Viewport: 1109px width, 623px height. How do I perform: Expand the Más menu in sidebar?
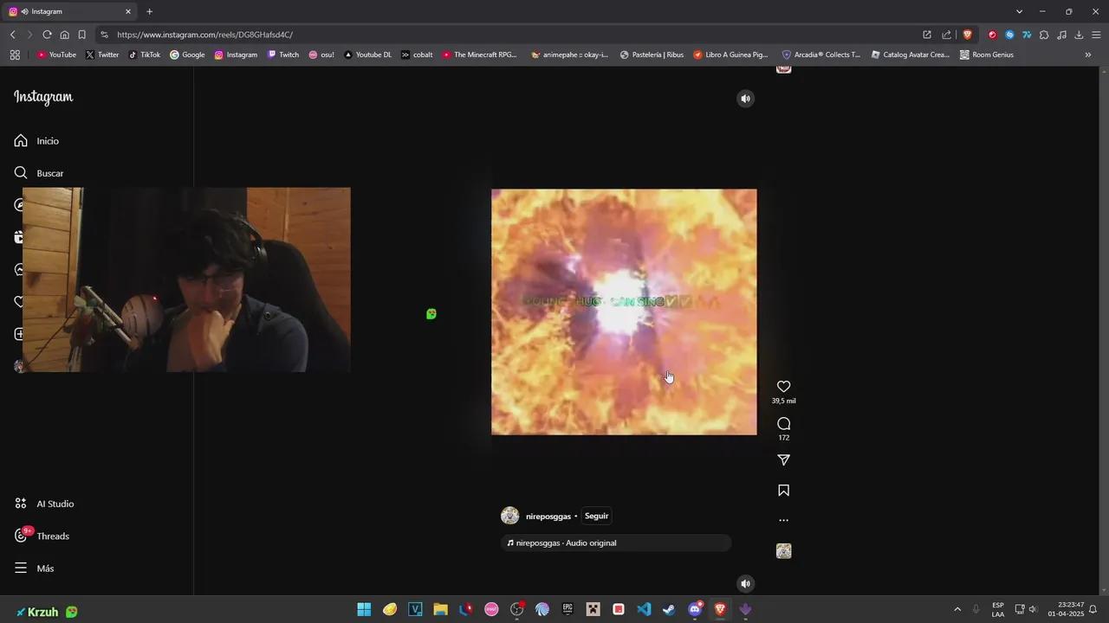[45, 568]
